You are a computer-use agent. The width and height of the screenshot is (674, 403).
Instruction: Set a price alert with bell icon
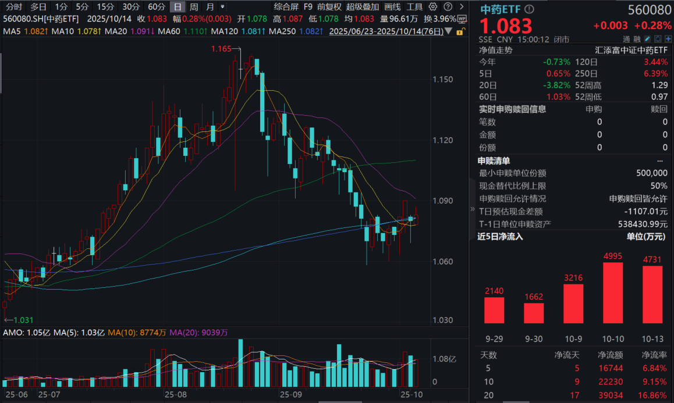tap(657, 39)
